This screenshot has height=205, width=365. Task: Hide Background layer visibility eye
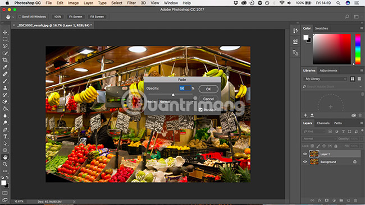pos(305,161)
